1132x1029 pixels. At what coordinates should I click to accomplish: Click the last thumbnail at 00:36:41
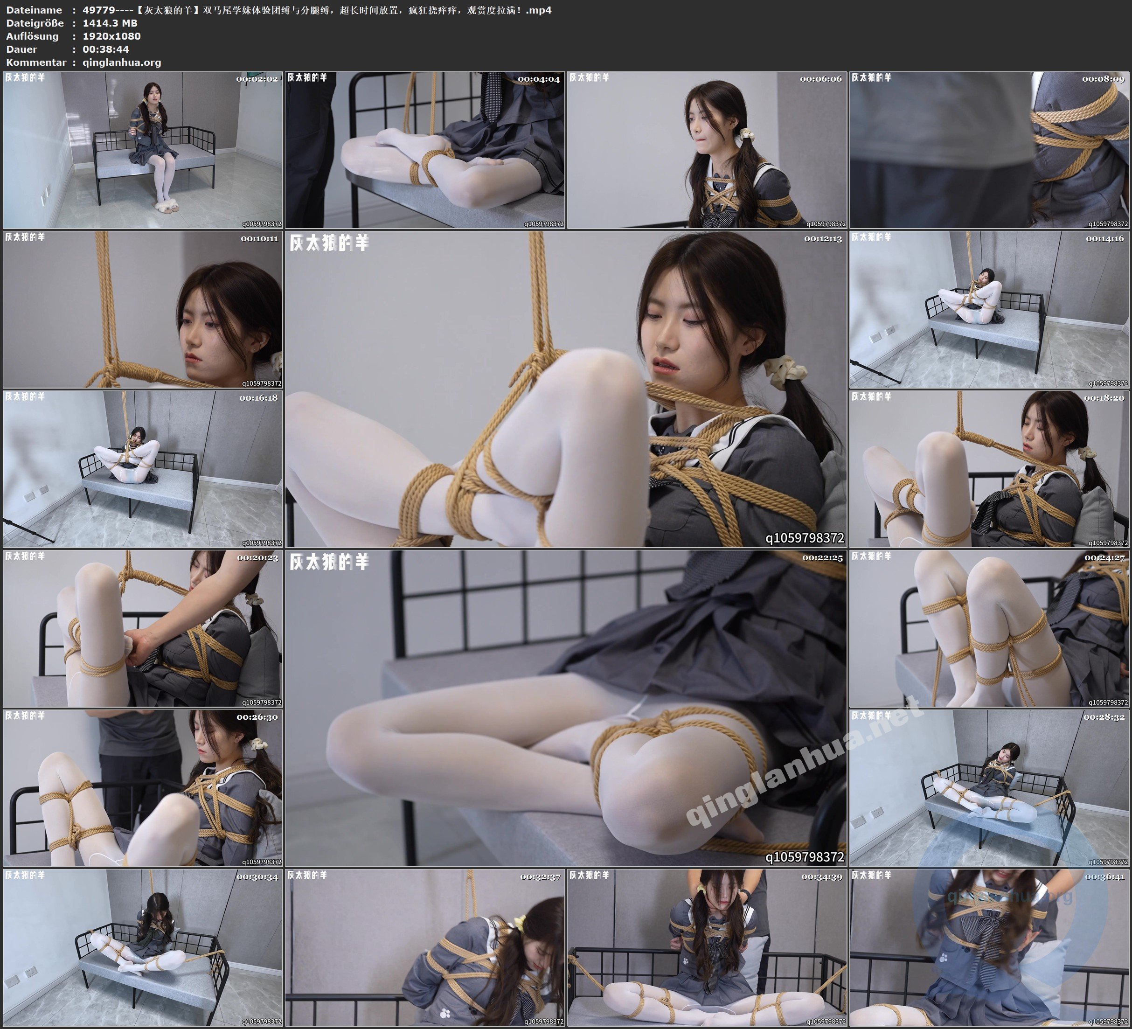coord(989,947)
